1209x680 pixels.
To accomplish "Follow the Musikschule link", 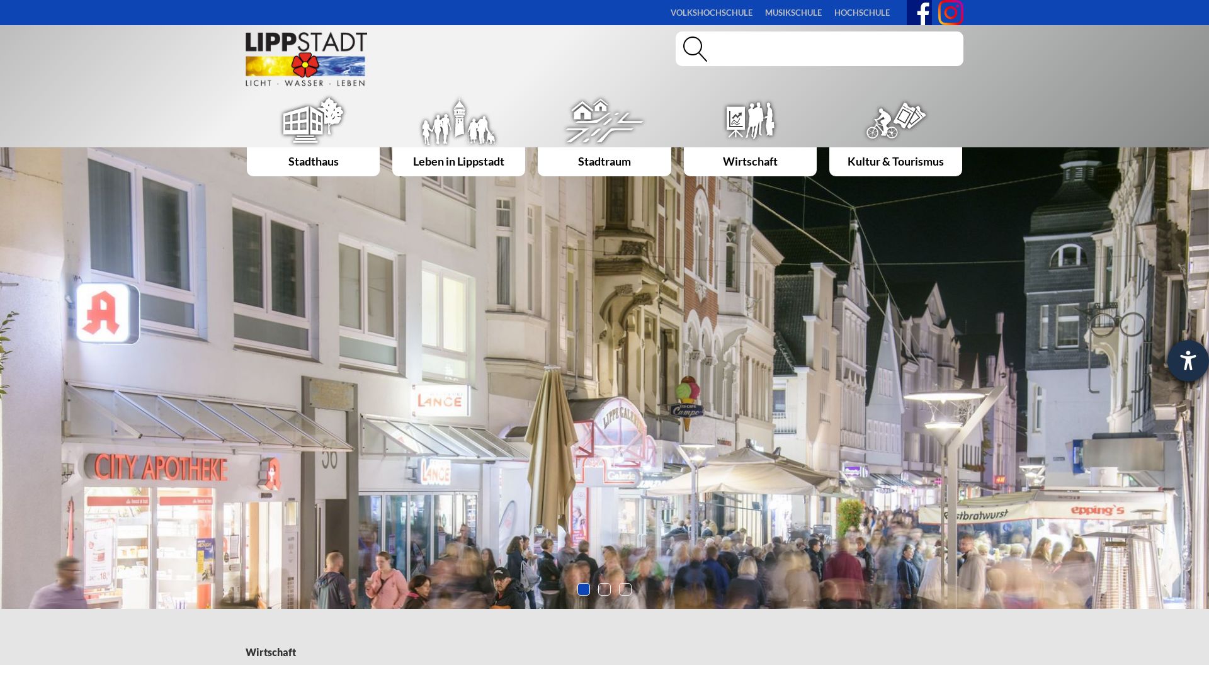I will point(793,13).
